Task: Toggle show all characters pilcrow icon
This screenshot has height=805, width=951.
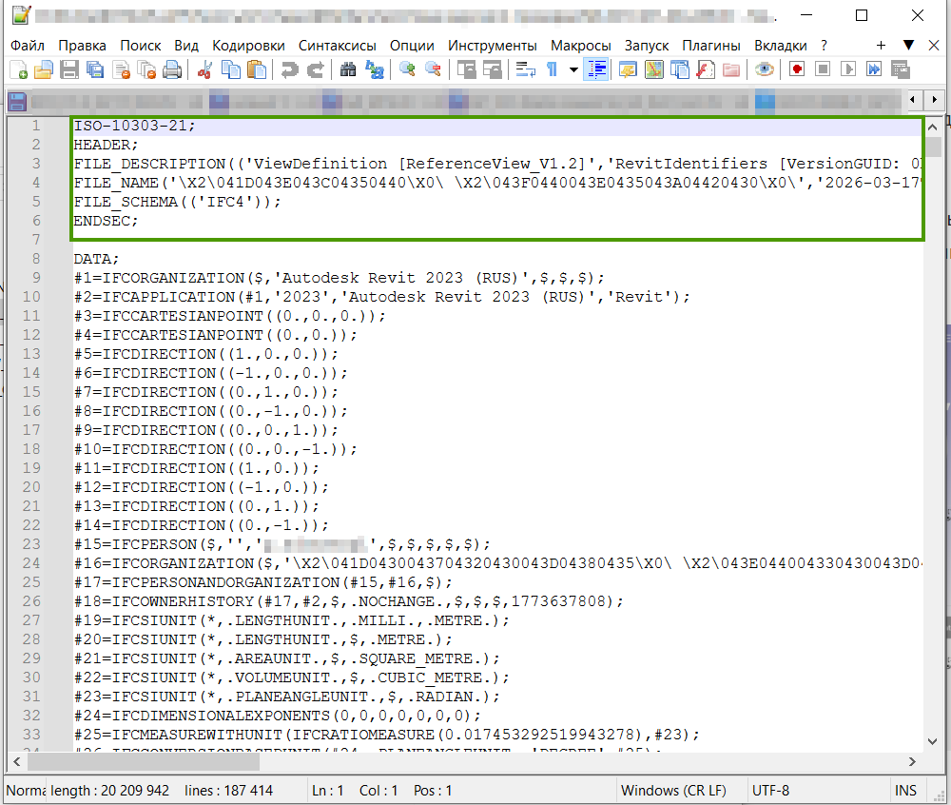Action: coord(552,70)
